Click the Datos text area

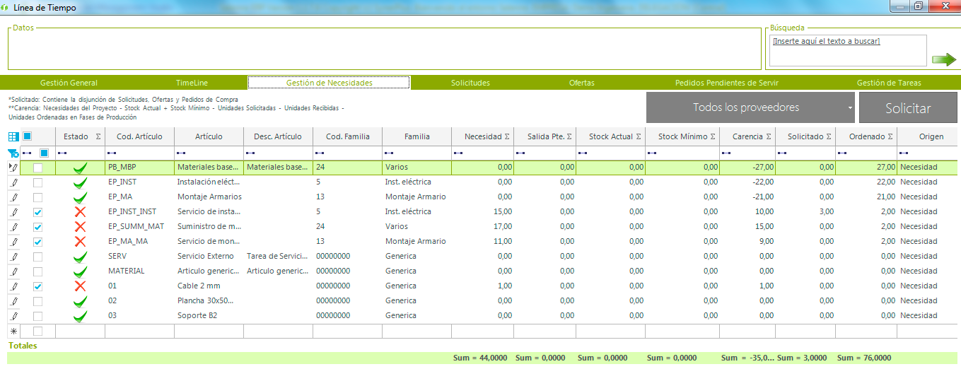click(x=384, y=49)
